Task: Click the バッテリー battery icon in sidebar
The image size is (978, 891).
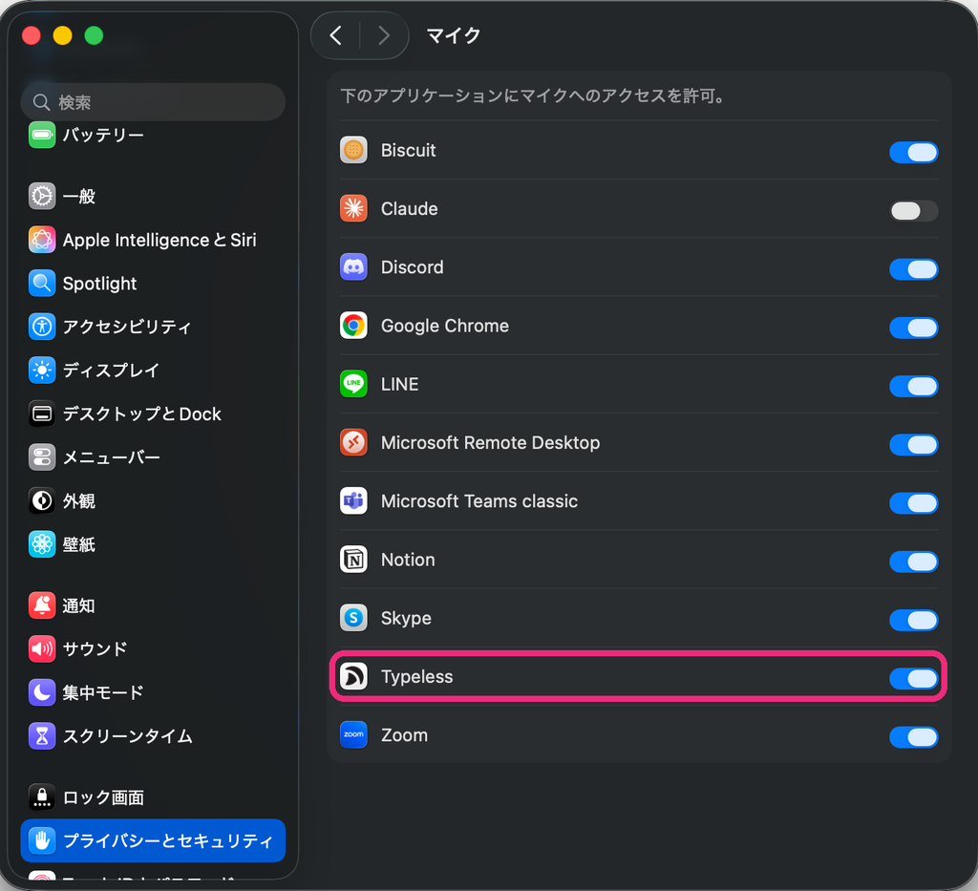Action: (42, 136)
